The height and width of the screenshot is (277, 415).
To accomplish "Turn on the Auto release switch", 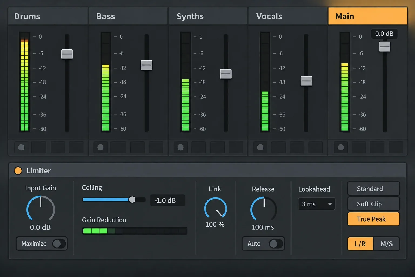I will point(276,244).
